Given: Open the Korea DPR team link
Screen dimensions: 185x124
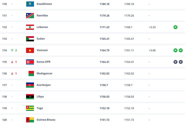Looking at the screenshot, I should (x=43, y=62).
